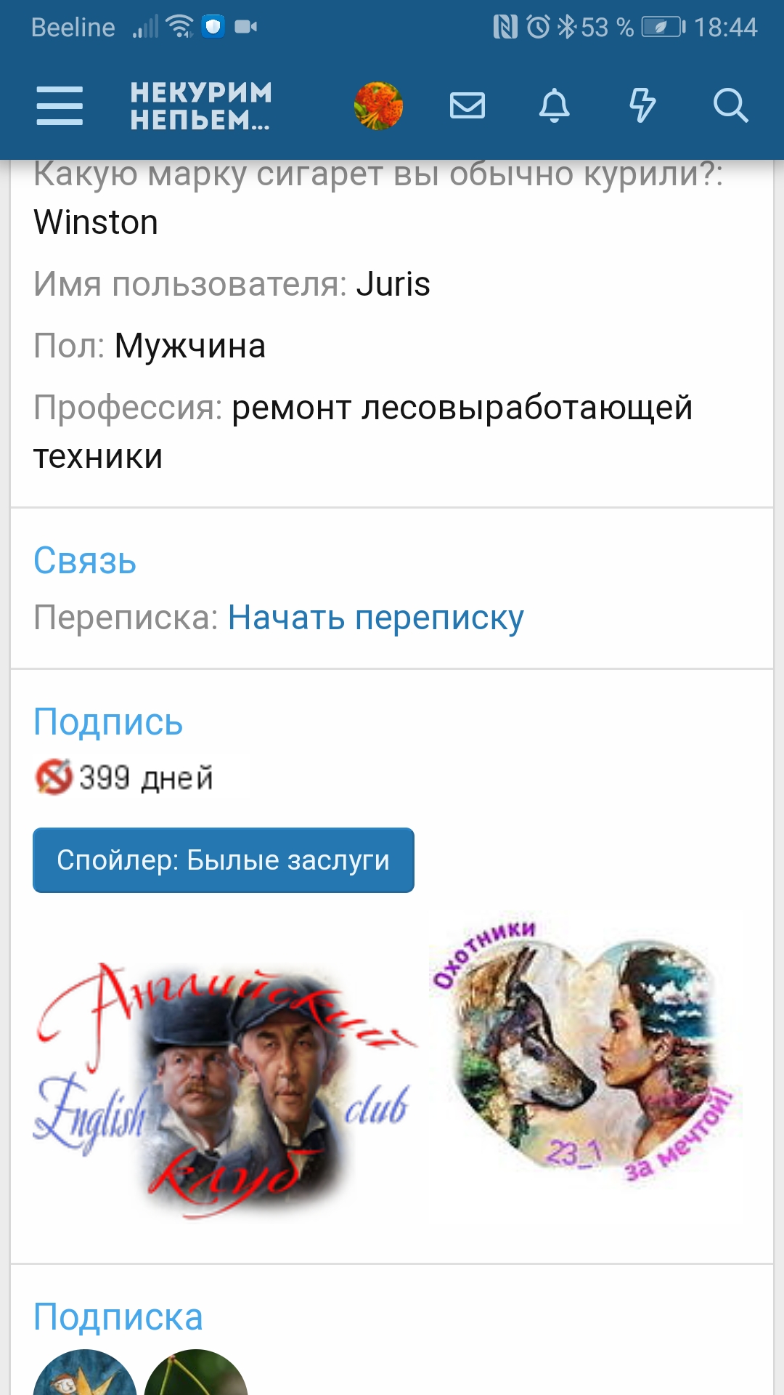Tap the НЕКУРИМ НЕПЬЕМ site logo
Screen dimensions: 784x1395
coord(201,106)
